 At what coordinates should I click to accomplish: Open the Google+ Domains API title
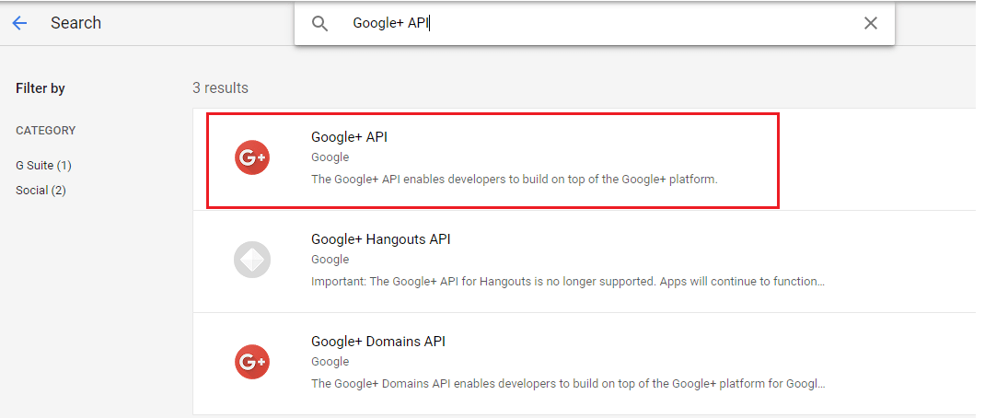coord(377,342)
